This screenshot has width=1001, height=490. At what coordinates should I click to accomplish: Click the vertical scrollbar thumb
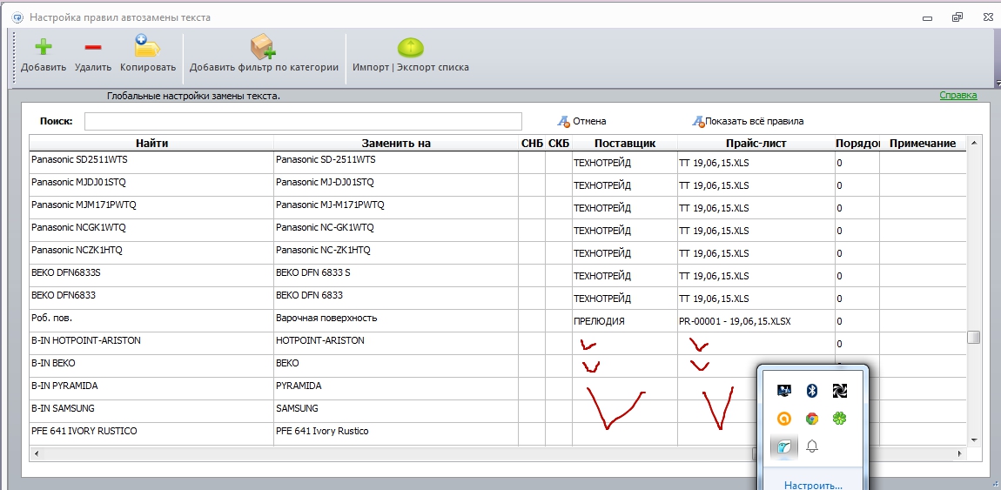pos(973,337)
